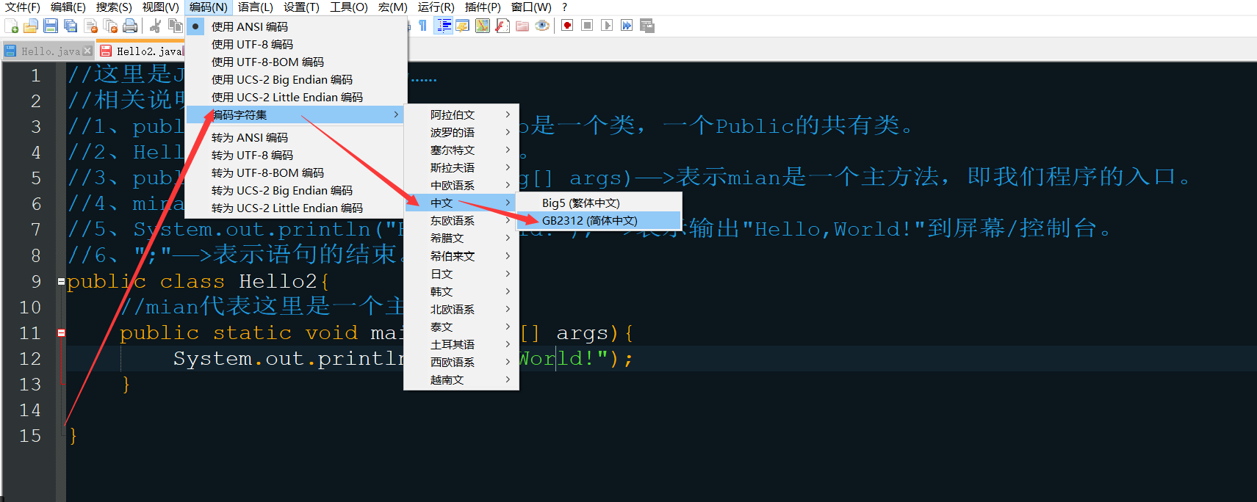This screenshot has width=1257, height=502.
Task: Expand the 波罗的语 character set submenu
Action: 461,132
